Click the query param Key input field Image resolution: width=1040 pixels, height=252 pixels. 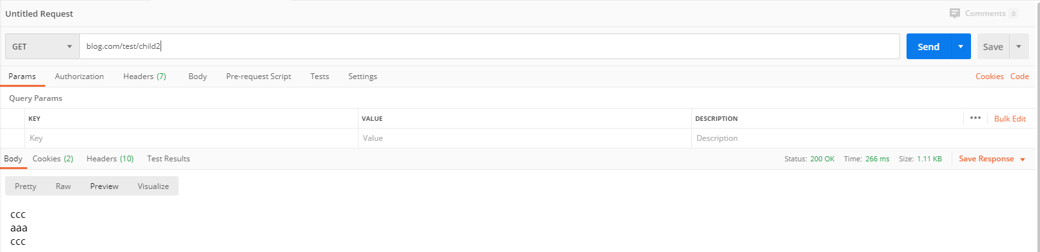pos(191,138)
